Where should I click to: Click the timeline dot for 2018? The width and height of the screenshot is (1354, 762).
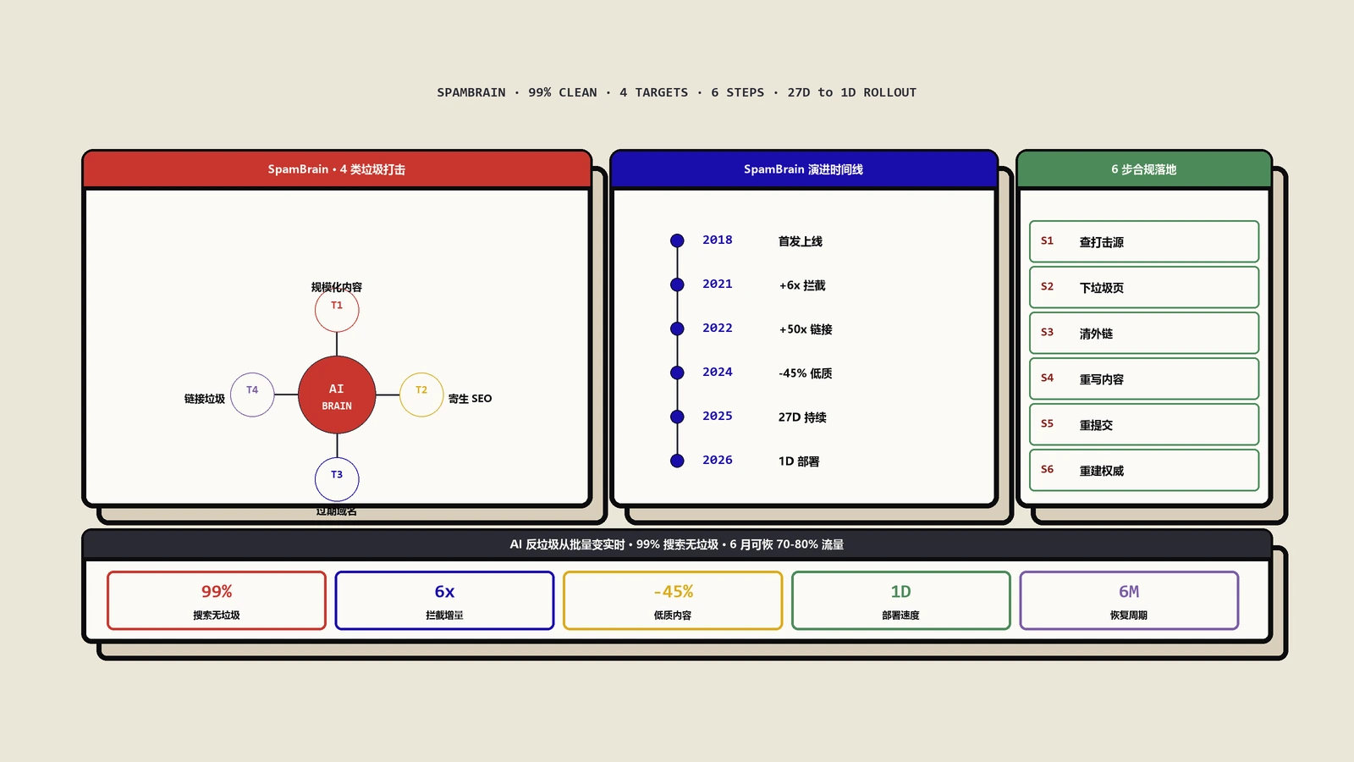pyautogui.click(x=677, y=240)
